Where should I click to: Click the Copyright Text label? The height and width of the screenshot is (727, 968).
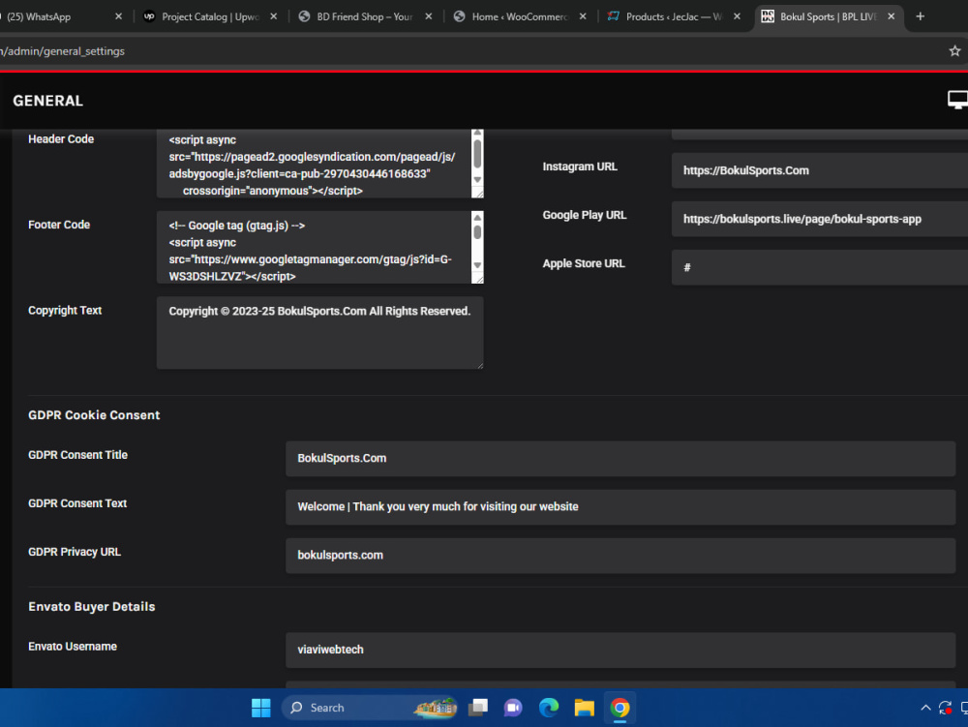[x=65, y=311]
